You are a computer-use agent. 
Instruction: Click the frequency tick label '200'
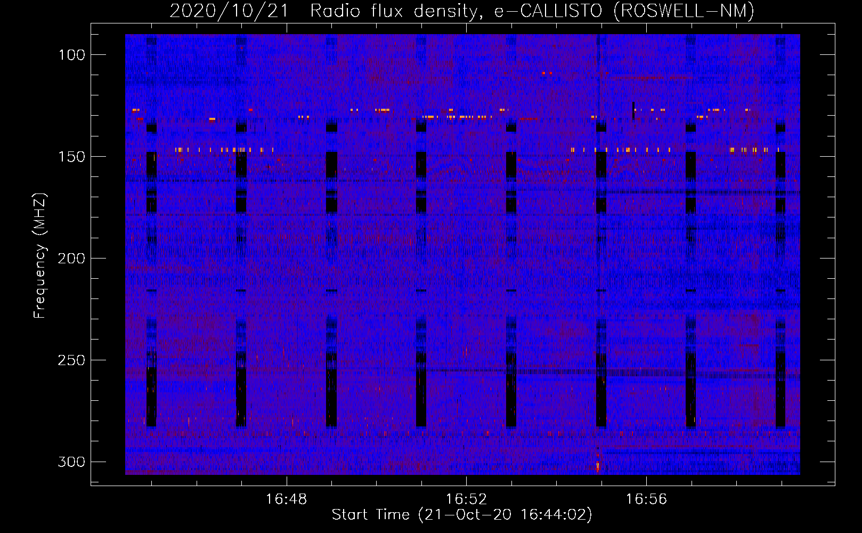(x=71, y=259)
